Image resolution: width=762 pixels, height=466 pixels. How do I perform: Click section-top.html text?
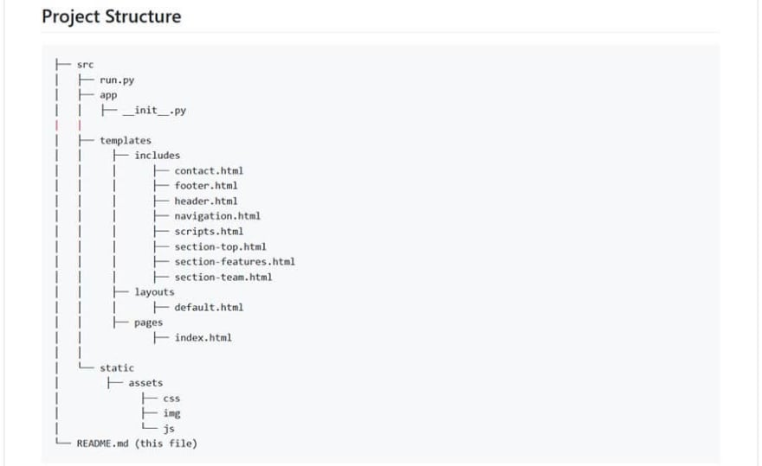click(x=221, y=246)
